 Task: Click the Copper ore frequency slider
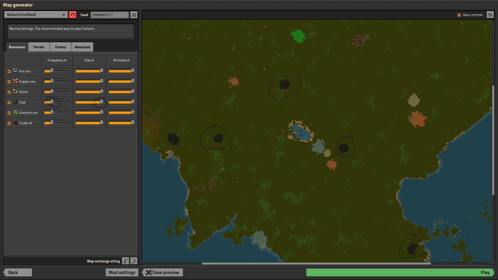[57, 81]
